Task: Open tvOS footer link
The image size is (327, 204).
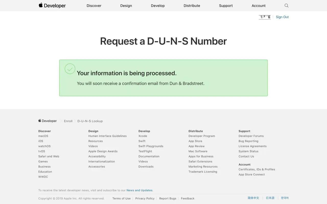Action: coord(42,151)
